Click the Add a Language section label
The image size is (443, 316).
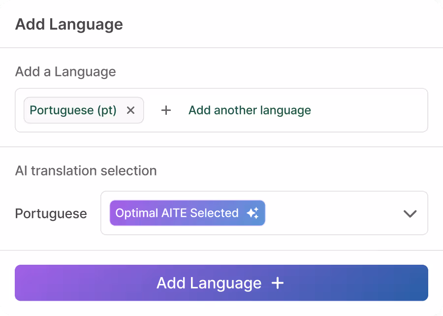coord(65,71)
